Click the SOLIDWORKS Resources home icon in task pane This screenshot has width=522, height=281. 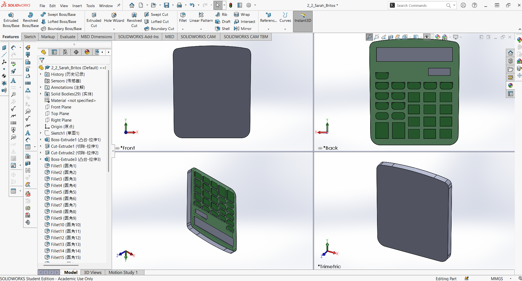point(510,53)
